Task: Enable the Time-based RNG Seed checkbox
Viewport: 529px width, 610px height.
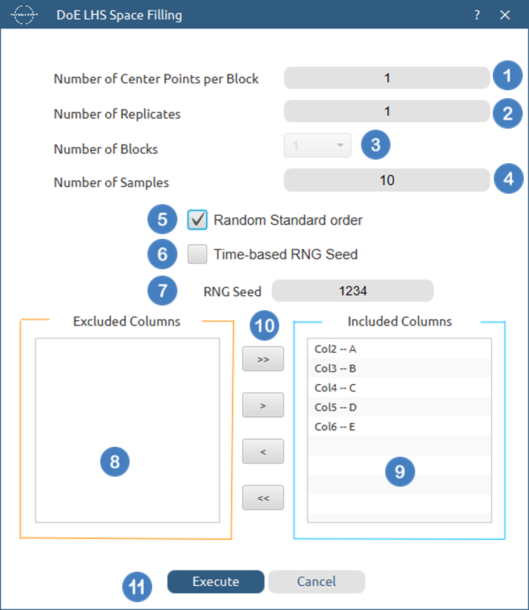Action: click(198, 255)
